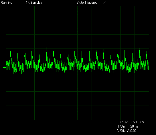
Task: Click the rising edge trigger slope icon
Action: tap(105, 3)
